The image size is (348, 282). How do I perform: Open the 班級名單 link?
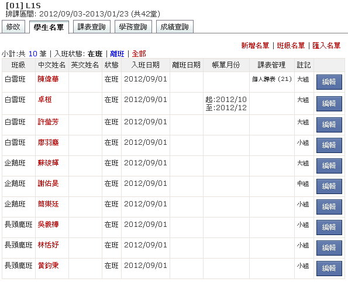coord(291,46)
